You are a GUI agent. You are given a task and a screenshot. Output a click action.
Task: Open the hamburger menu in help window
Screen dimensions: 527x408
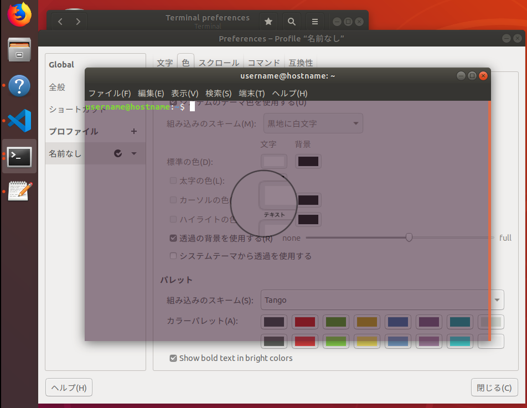point(315,22)
